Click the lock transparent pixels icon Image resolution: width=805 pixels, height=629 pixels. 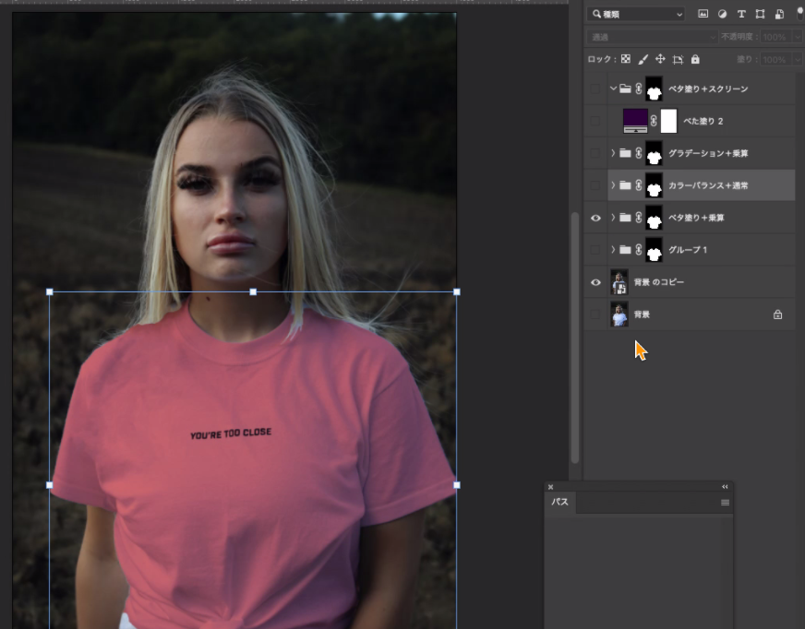coord(625,59)
